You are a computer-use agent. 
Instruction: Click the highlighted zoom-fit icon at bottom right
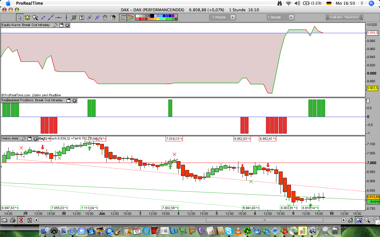coord(359,220)
